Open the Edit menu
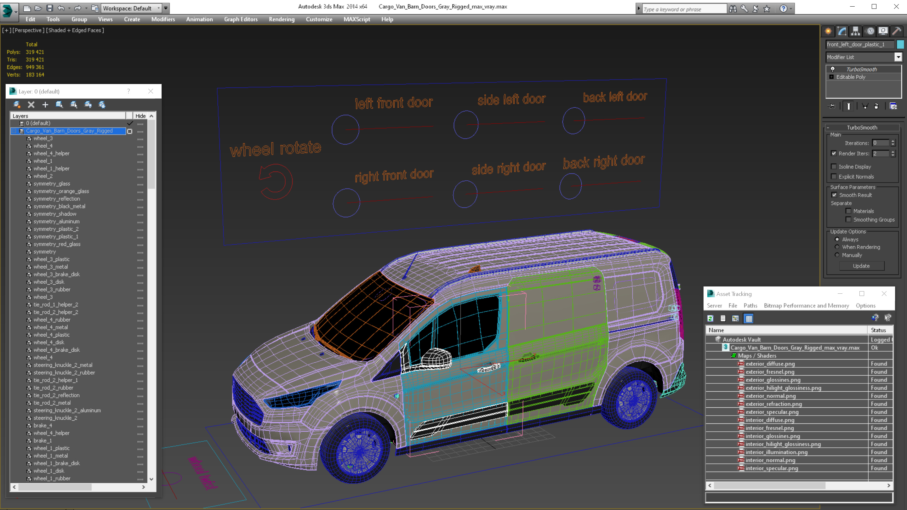Image resolution: width=907 pixels, height=510 pixels. (x=30, y=19)
